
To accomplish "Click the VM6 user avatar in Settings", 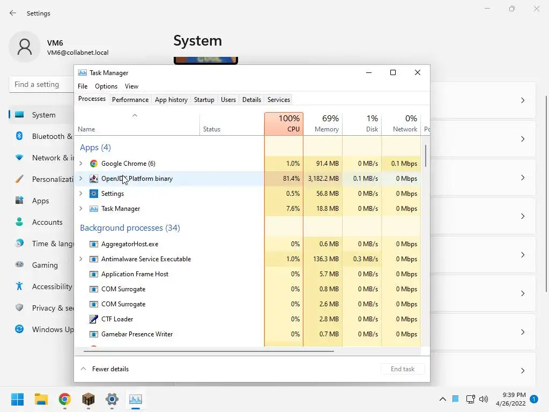I will (x=25, y=47).
